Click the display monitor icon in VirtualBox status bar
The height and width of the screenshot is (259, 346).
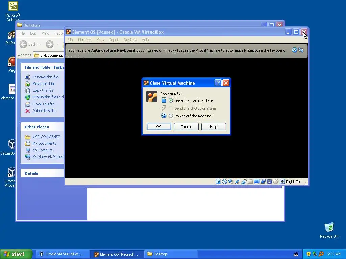[257, 182]
